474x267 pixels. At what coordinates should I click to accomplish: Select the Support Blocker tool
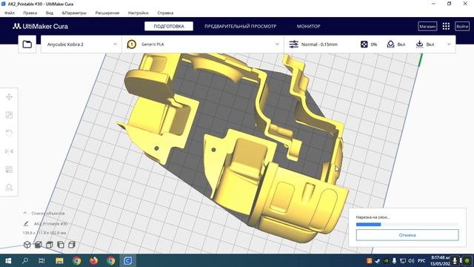pos(9,188)
